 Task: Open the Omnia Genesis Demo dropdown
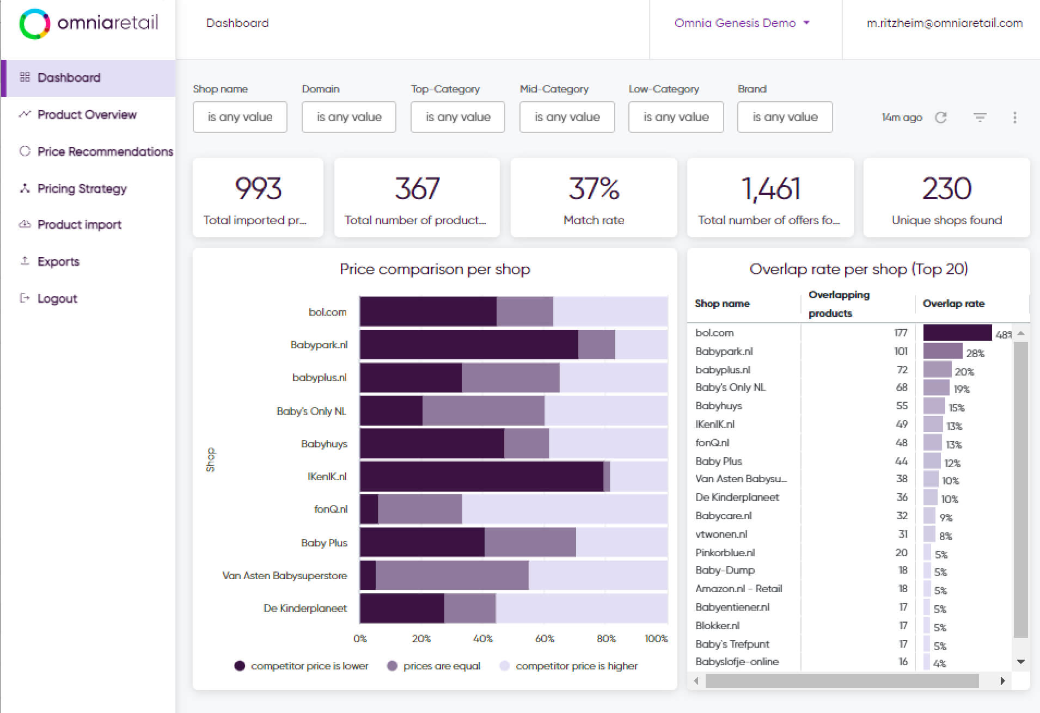point(742,23)
